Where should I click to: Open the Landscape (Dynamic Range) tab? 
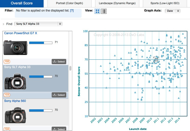point(117,3)
